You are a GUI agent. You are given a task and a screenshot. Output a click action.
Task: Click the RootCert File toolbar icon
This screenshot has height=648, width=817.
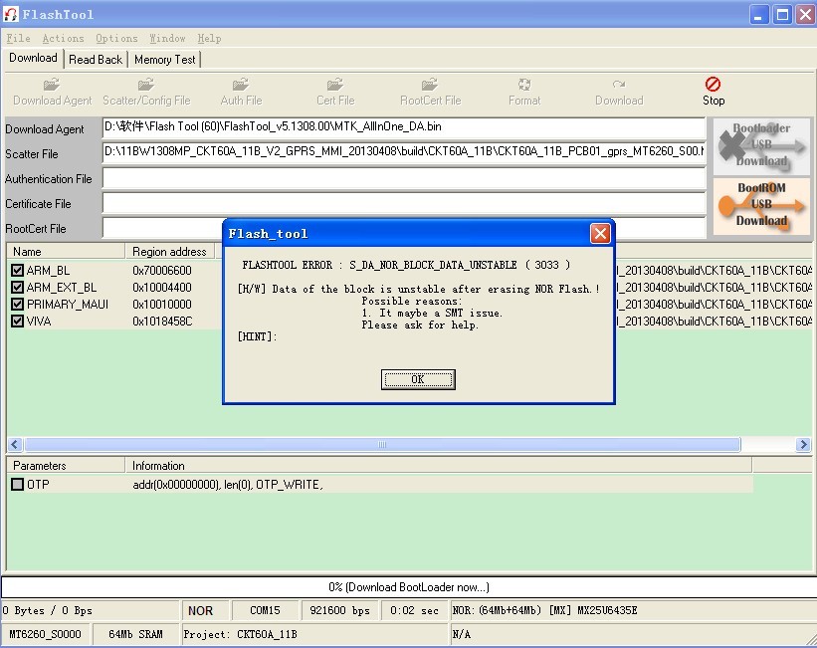coord(430,85)
